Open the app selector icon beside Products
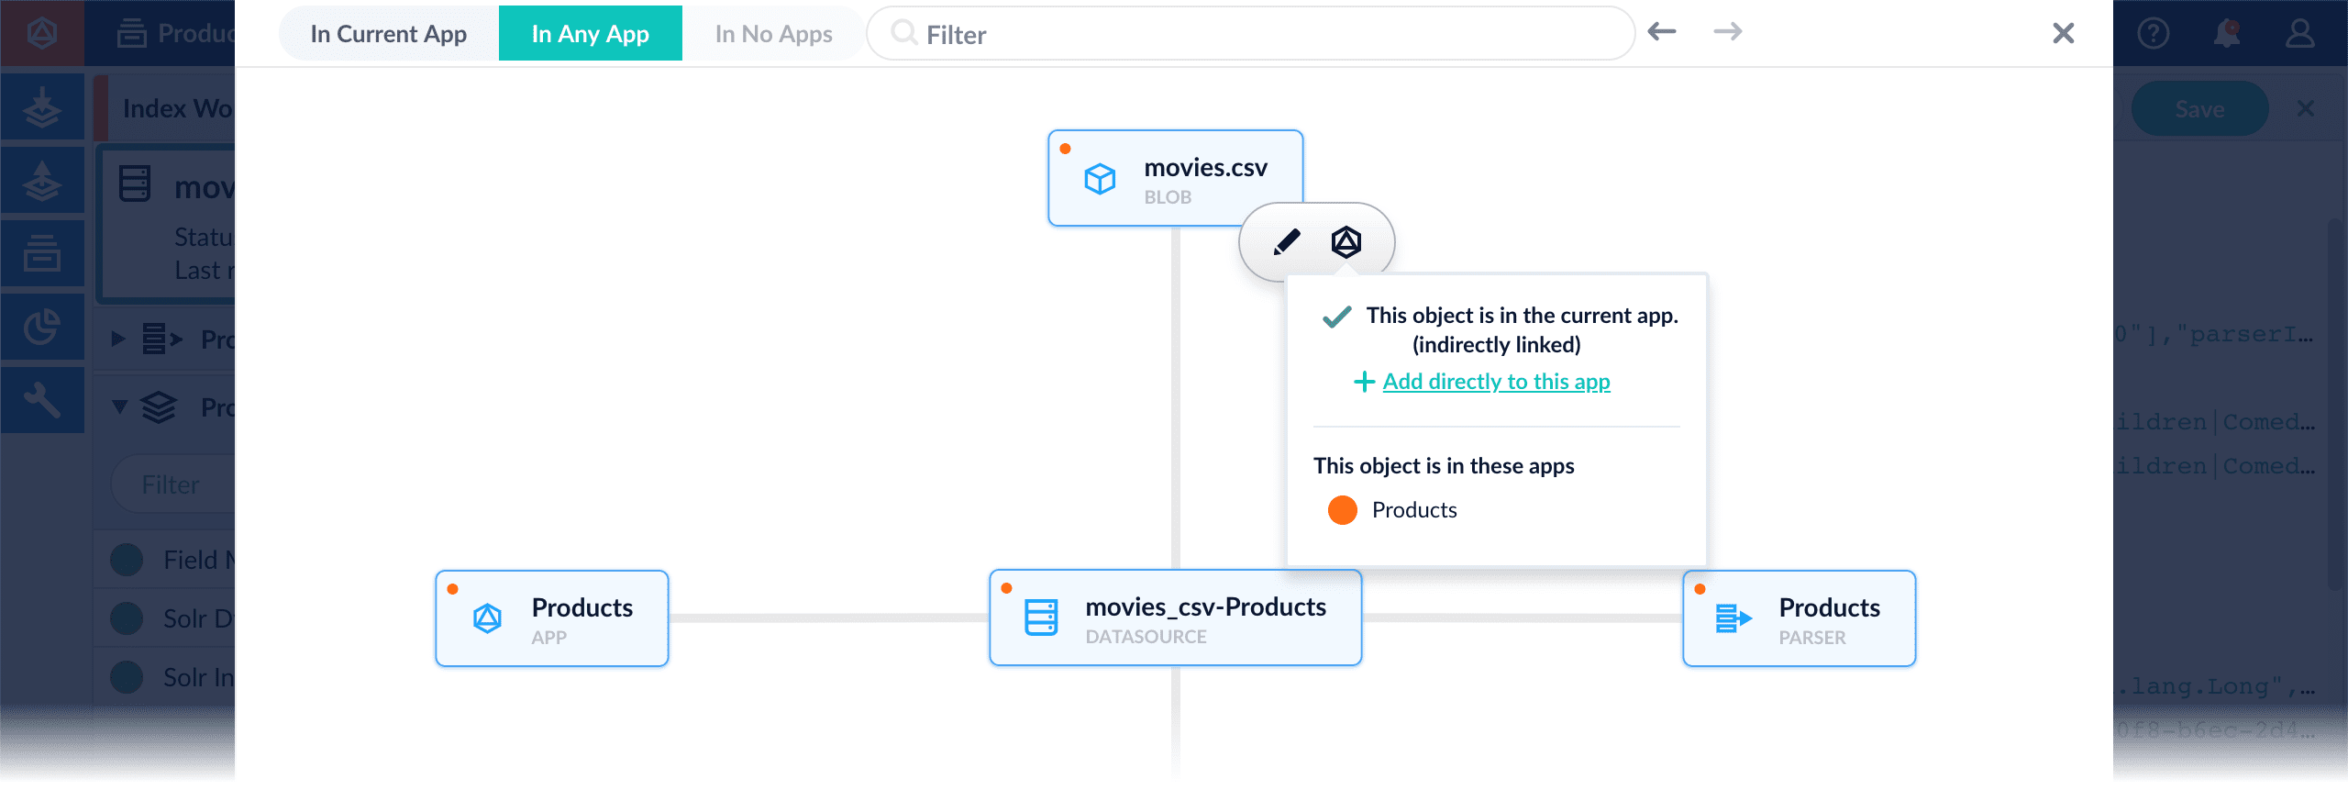Image resolution: width=2348 pixels, height=790 pixels. pyautogui.click(x=132, y=33)
